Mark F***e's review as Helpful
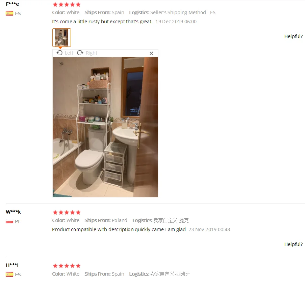 pos(293,36)
